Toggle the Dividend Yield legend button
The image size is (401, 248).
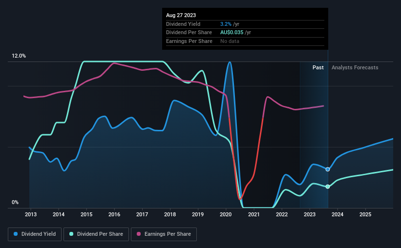pos(35,234)
